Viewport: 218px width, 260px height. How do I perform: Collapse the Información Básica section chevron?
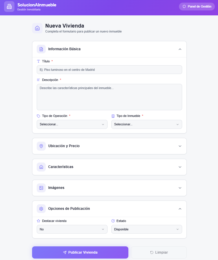pos(180,49)
